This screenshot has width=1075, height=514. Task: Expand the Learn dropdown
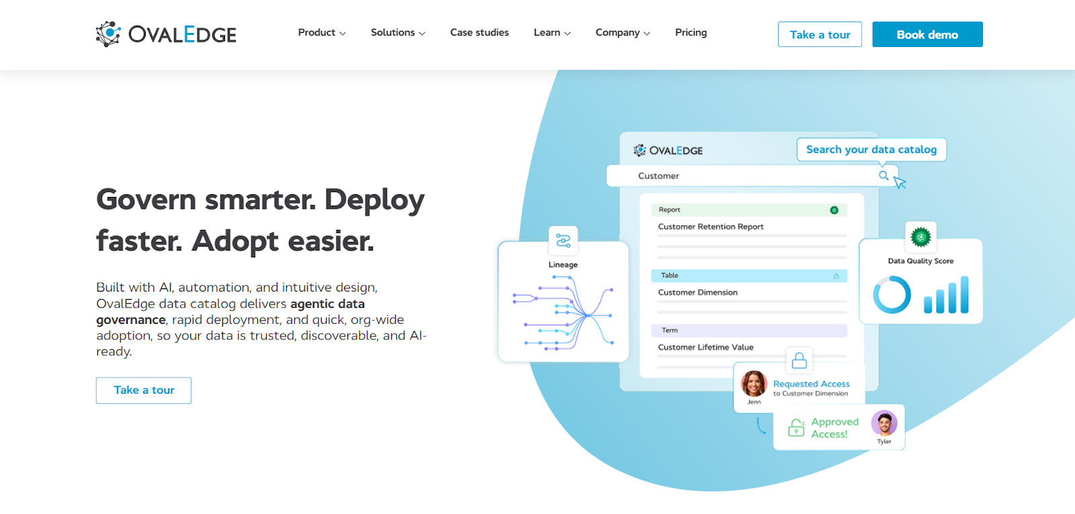click(552, 32)
